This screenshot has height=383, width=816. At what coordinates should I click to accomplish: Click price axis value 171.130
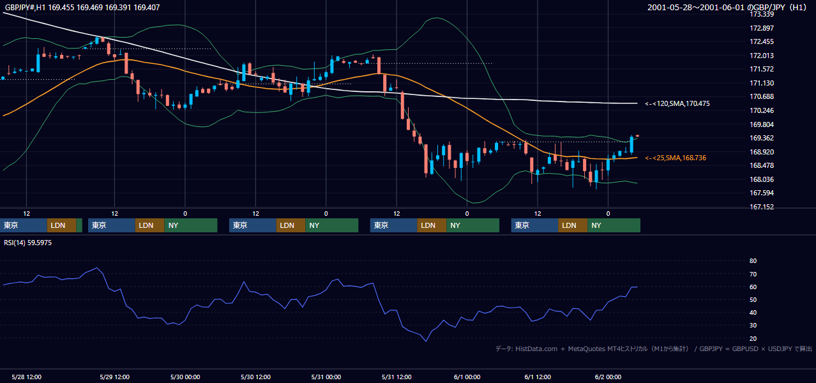(762, 83)
